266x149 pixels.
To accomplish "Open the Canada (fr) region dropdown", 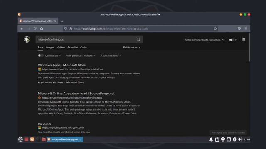I will pos(53,55).
